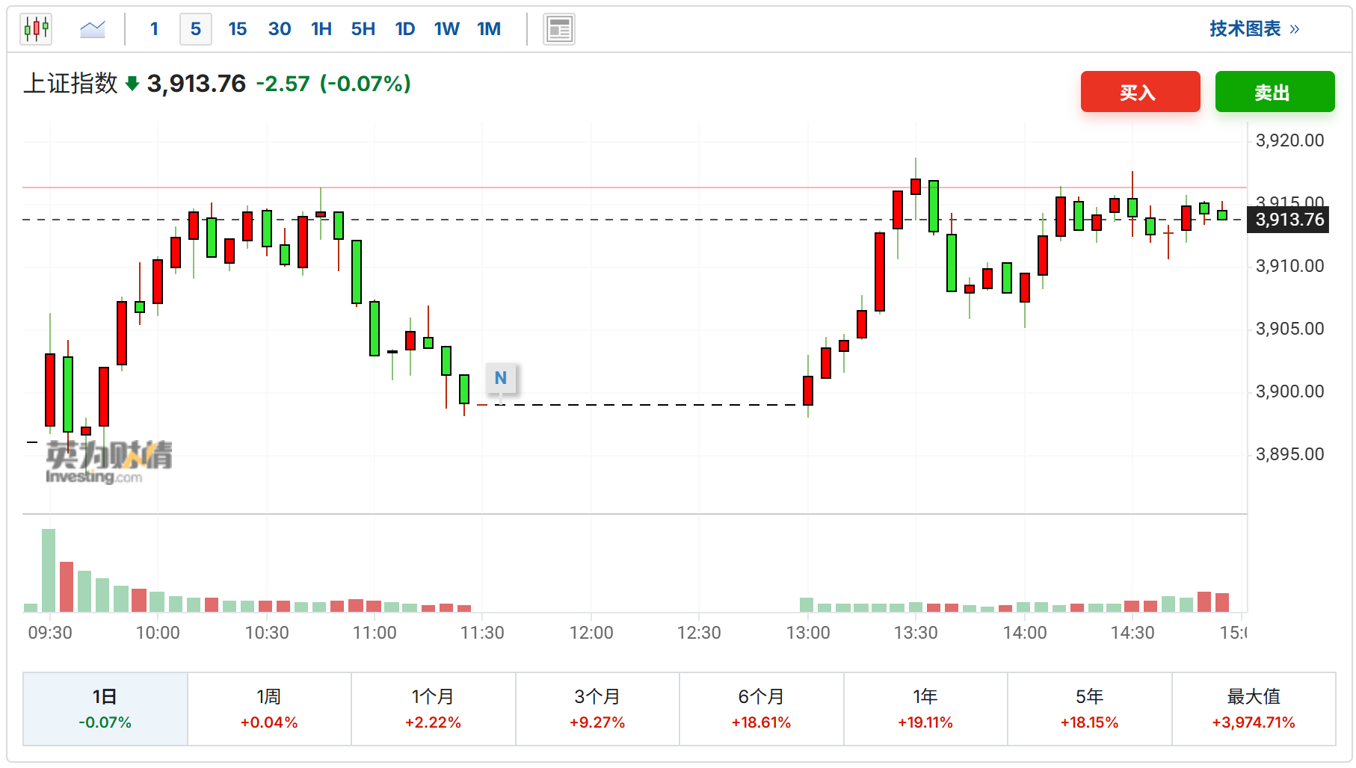Open the 技术图表 technical chart link
The height and width of the screenshot is (768, 1356).
click(x=1254, y=29)
